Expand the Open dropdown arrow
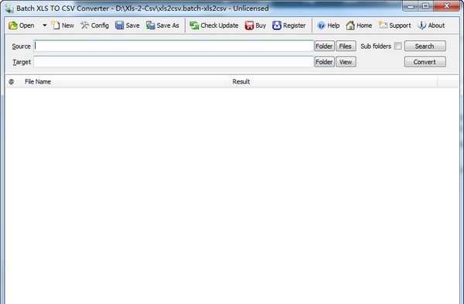The height and width of the screenshot is (304, 464). [x=44, y=26]
